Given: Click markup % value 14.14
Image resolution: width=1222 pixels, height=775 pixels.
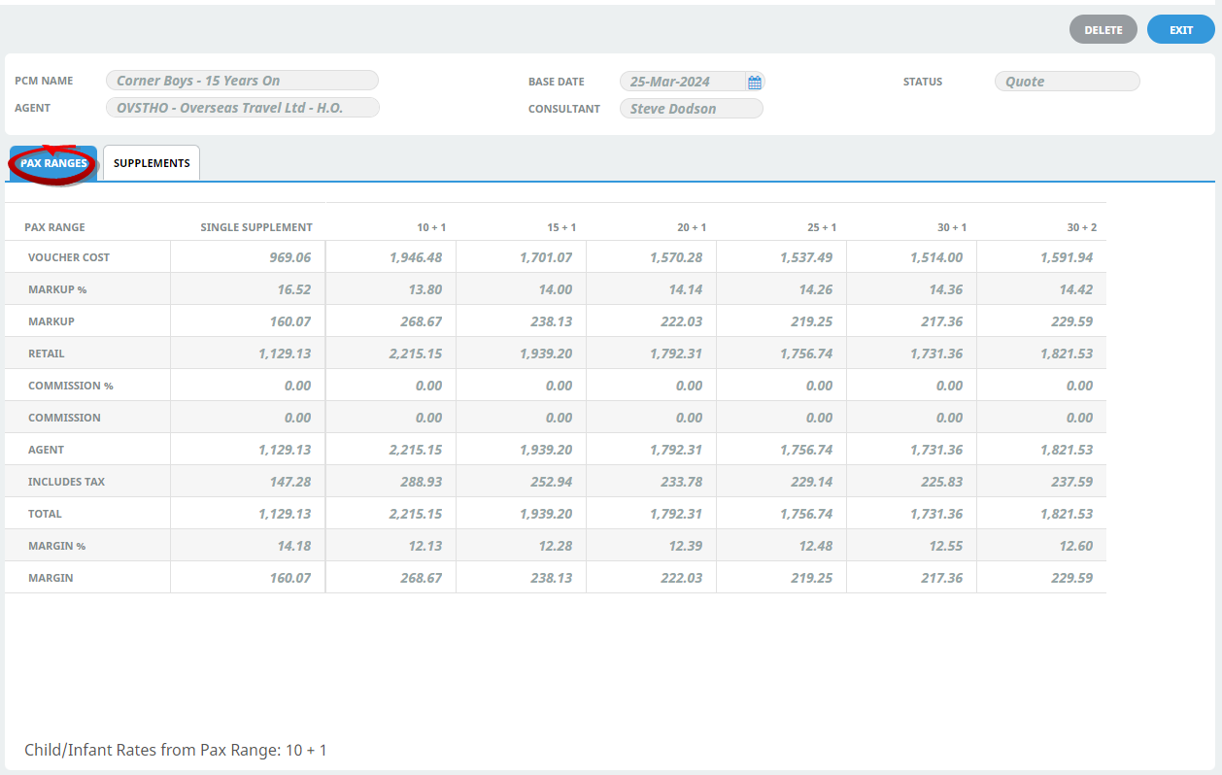Looking at the screenshot, I should [685, 289].
